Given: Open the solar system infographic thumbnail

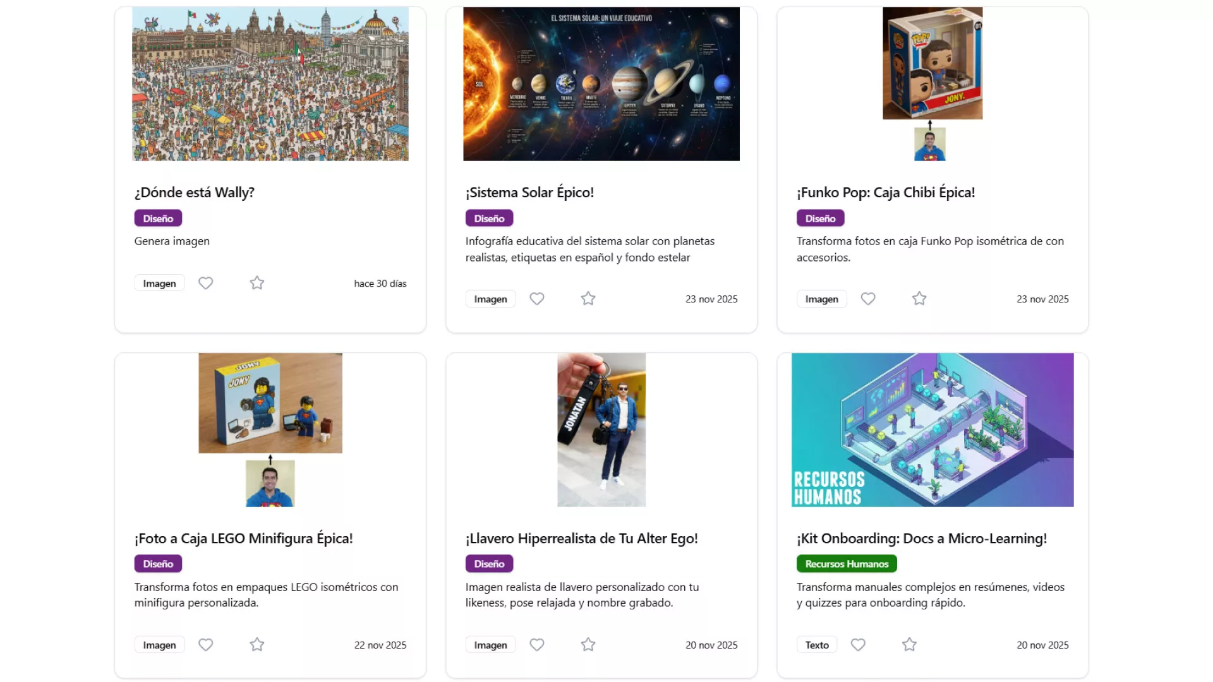Looking at the screenshot, I should (x=601, y=84).
